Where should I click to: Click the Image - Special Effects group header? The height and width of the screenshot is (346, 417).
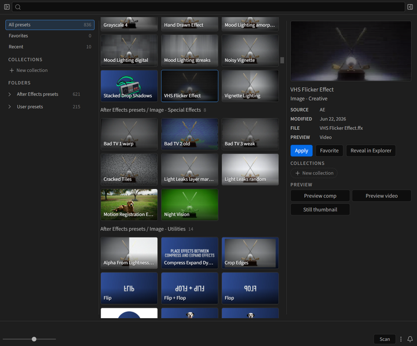[151, 110]
